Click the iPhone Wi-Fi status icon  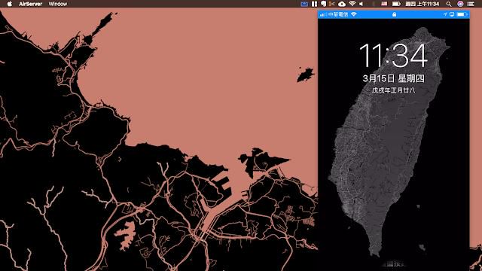[354, 14]
